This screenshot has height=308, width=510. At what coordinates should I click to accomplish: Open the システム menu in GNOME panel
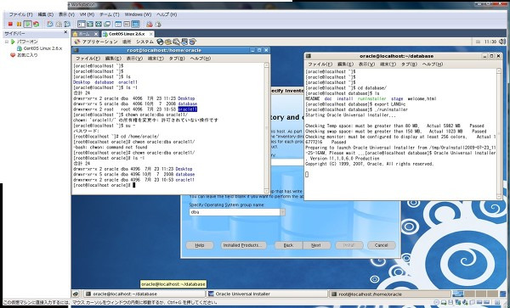[144, 42]
